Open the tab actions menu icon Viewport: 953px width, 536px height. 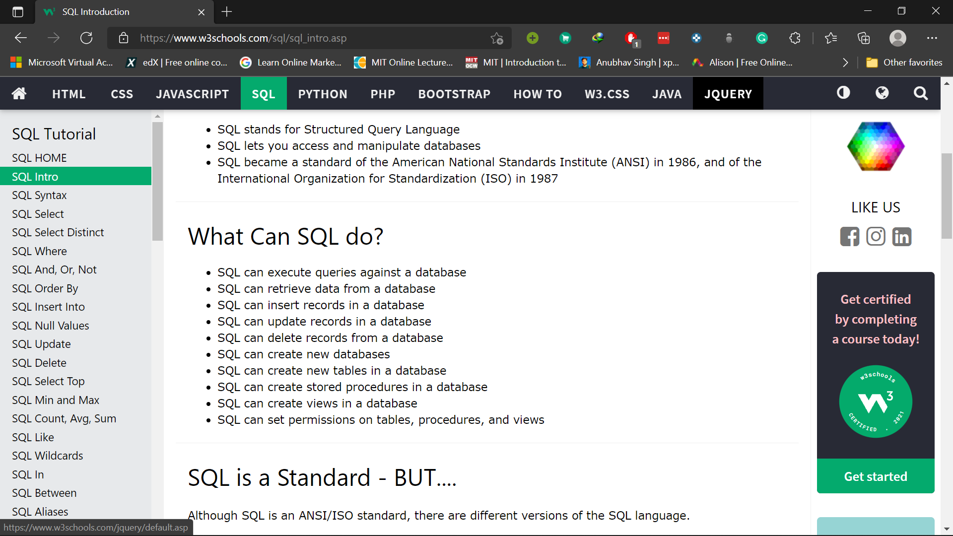(x=18, y=12)
